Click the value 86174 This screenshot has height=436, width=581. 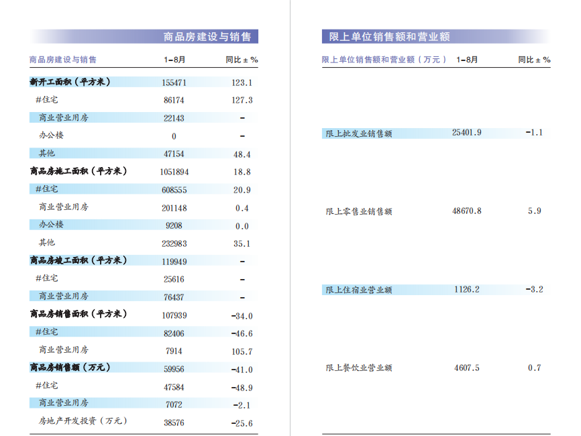click(174, 100)
